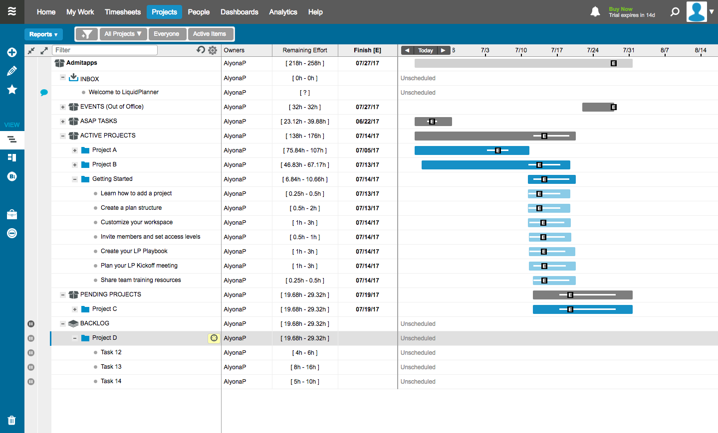Viewport: 718px width, 433px height.
Task: Open the column settings gear icon
Action: pos(213,50)
